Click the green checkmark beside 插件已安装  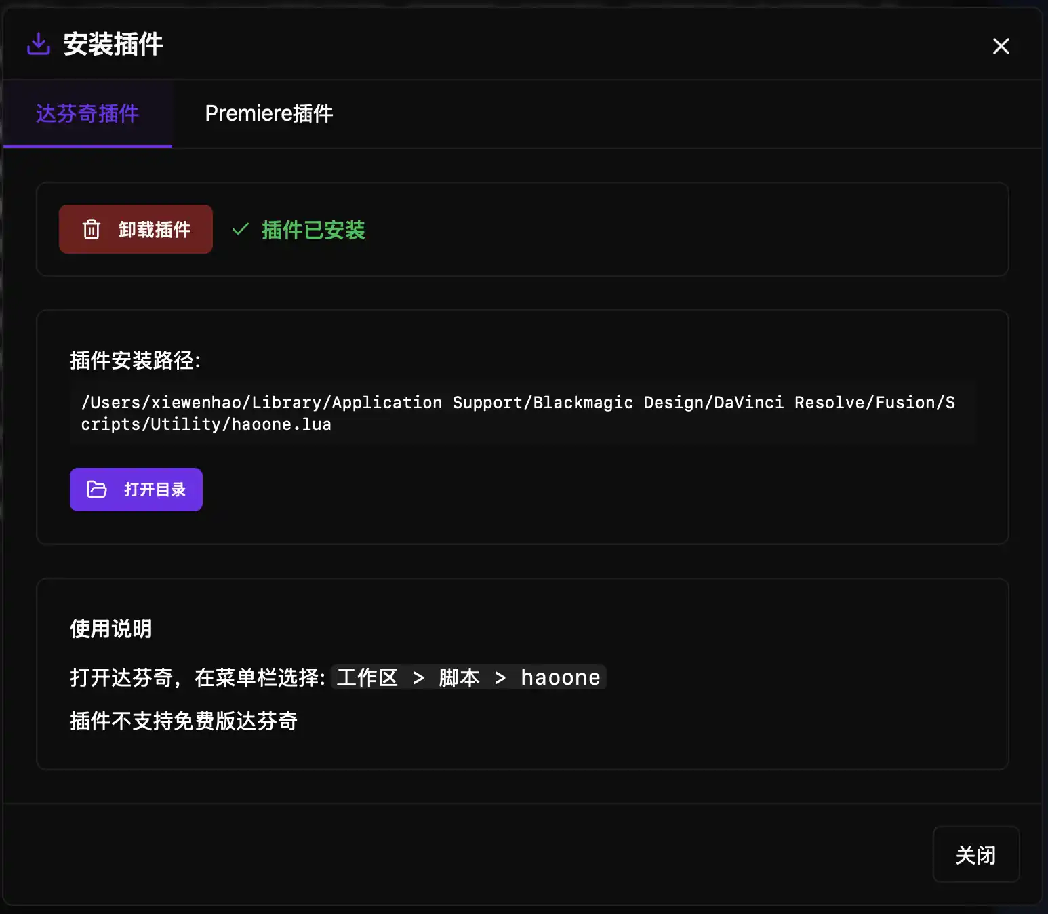coord(240,230)
